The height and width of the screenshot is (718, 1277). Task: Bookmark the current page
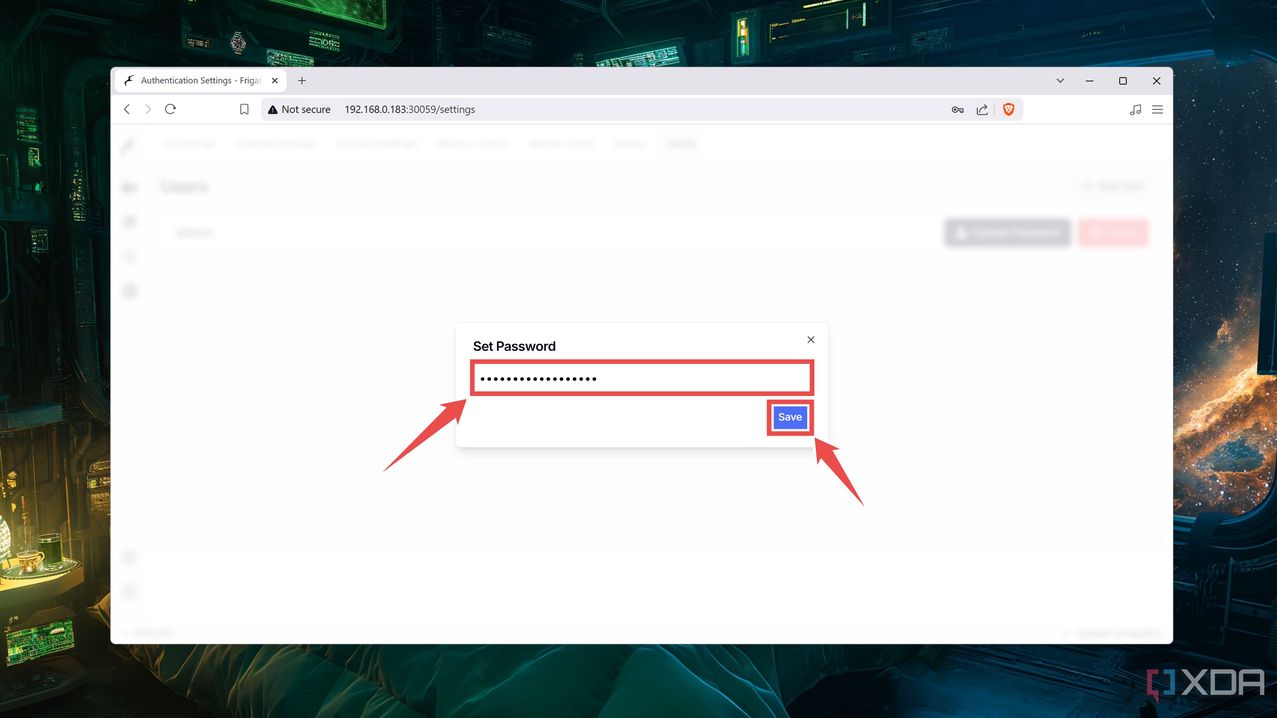(x=244, y=109)
